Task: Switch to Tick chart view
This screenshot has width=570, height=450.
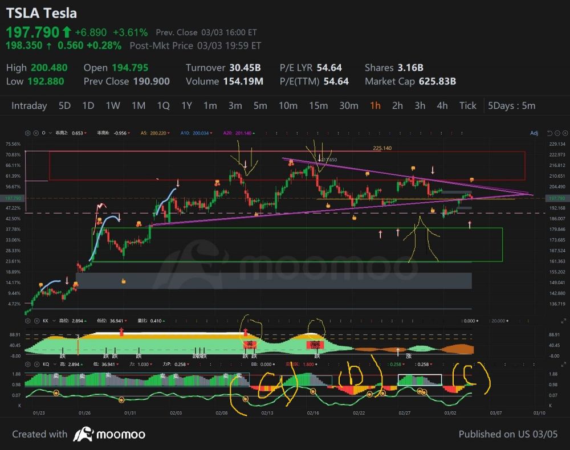Action: (467, 105)
